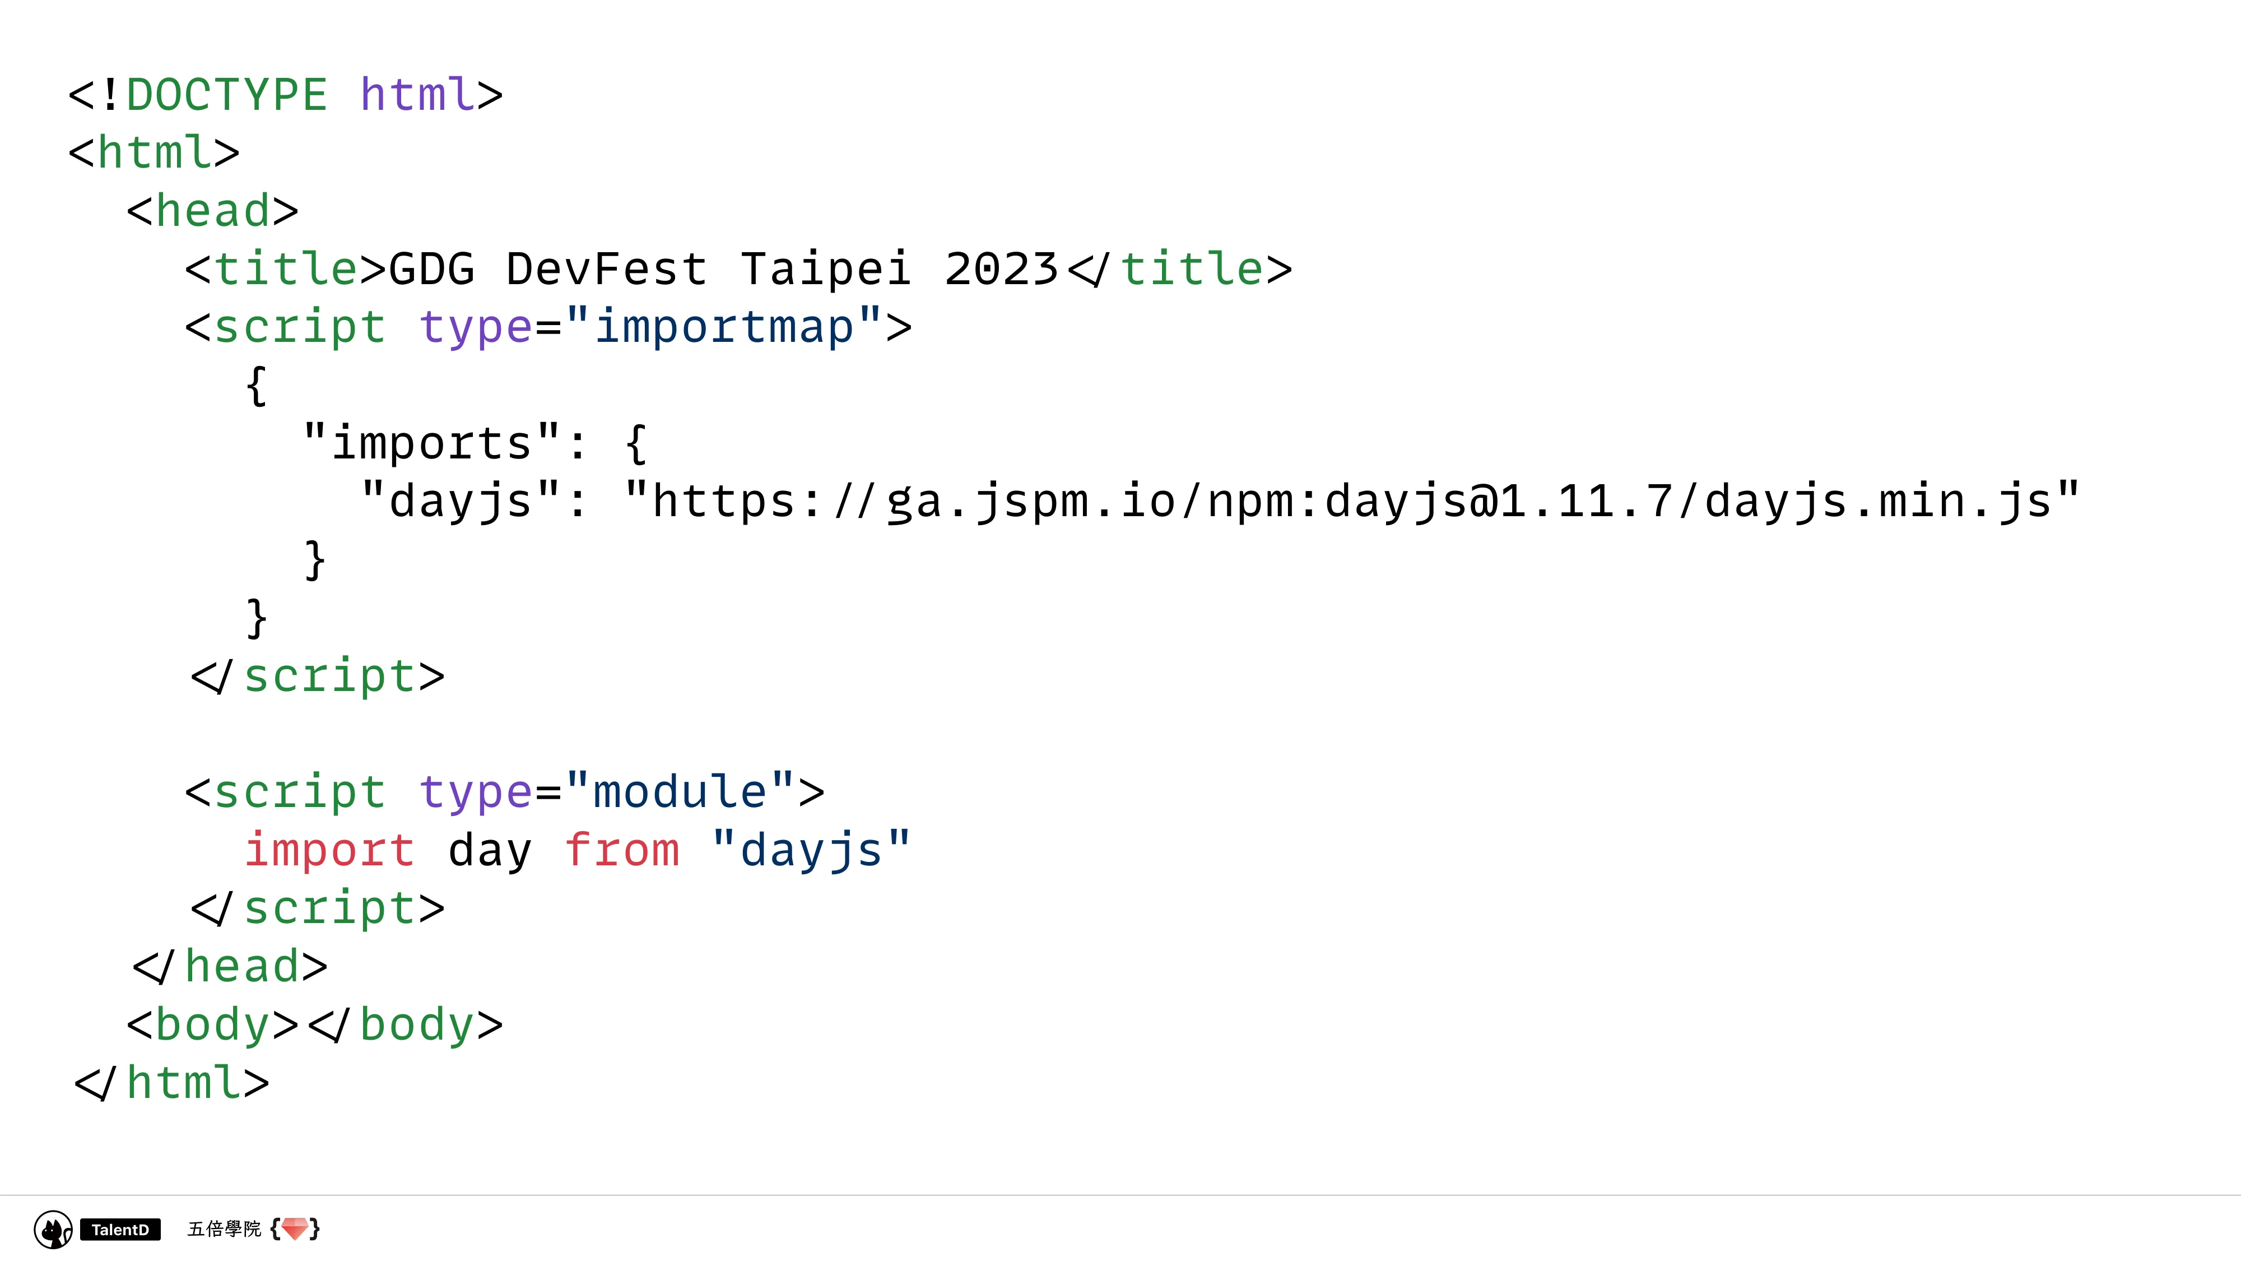Click the opening body tag

click(x=212, y=1024)
